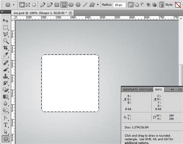Viewport: 183px width, 144px height.
Task: Open geometry options dropdown arrow
Action: 98,5
